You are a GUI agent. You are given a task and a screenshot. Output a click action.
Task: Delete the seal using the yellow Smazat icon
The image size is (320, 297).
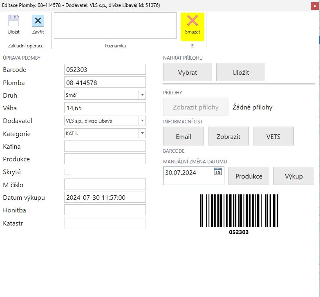(x=192, y=27)
